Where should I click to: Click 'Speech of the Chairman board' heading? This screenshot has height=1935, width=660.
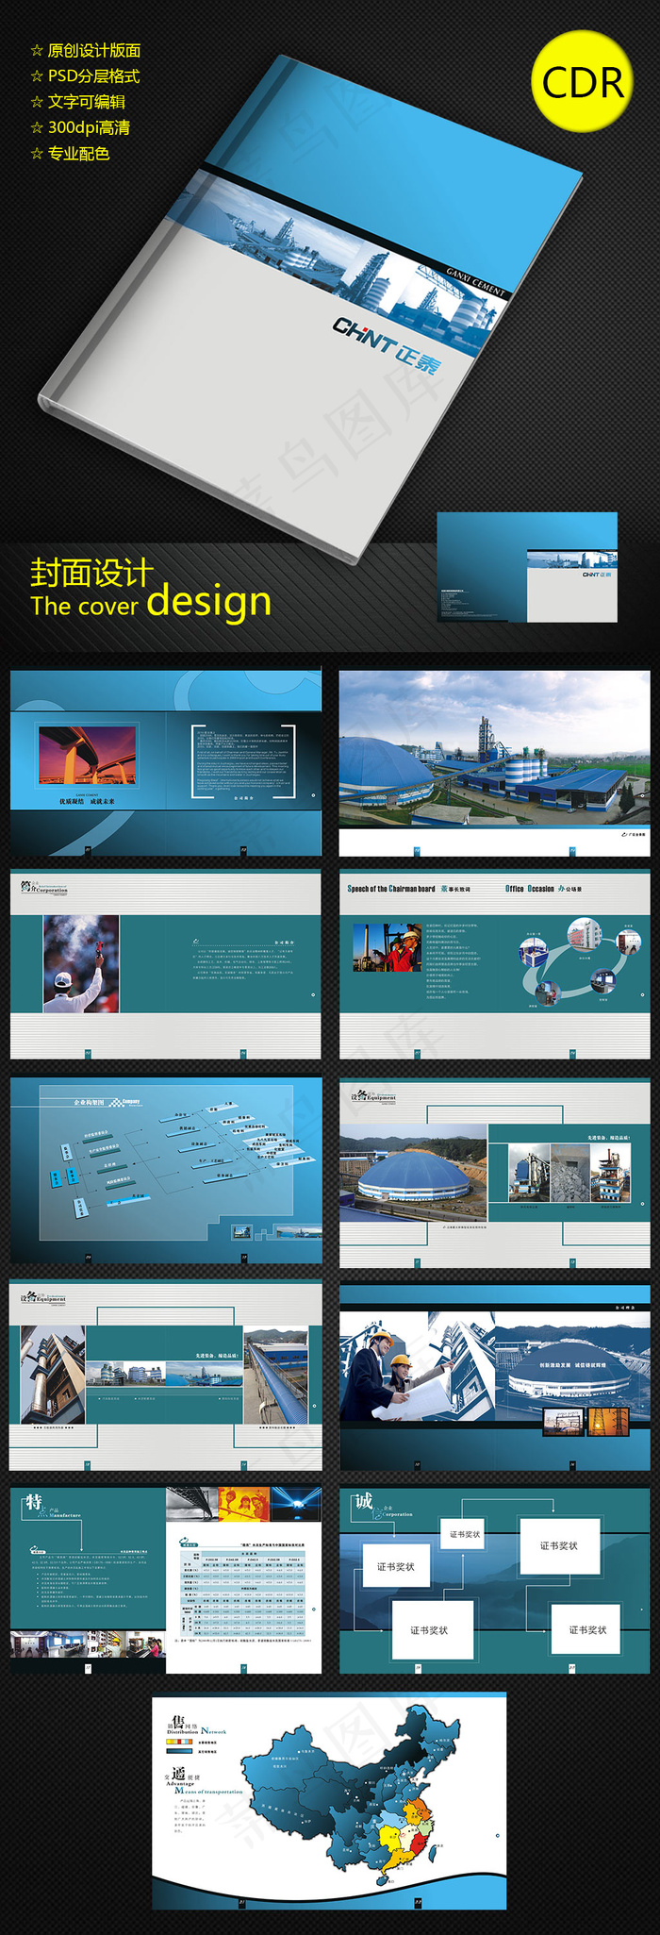391,889
